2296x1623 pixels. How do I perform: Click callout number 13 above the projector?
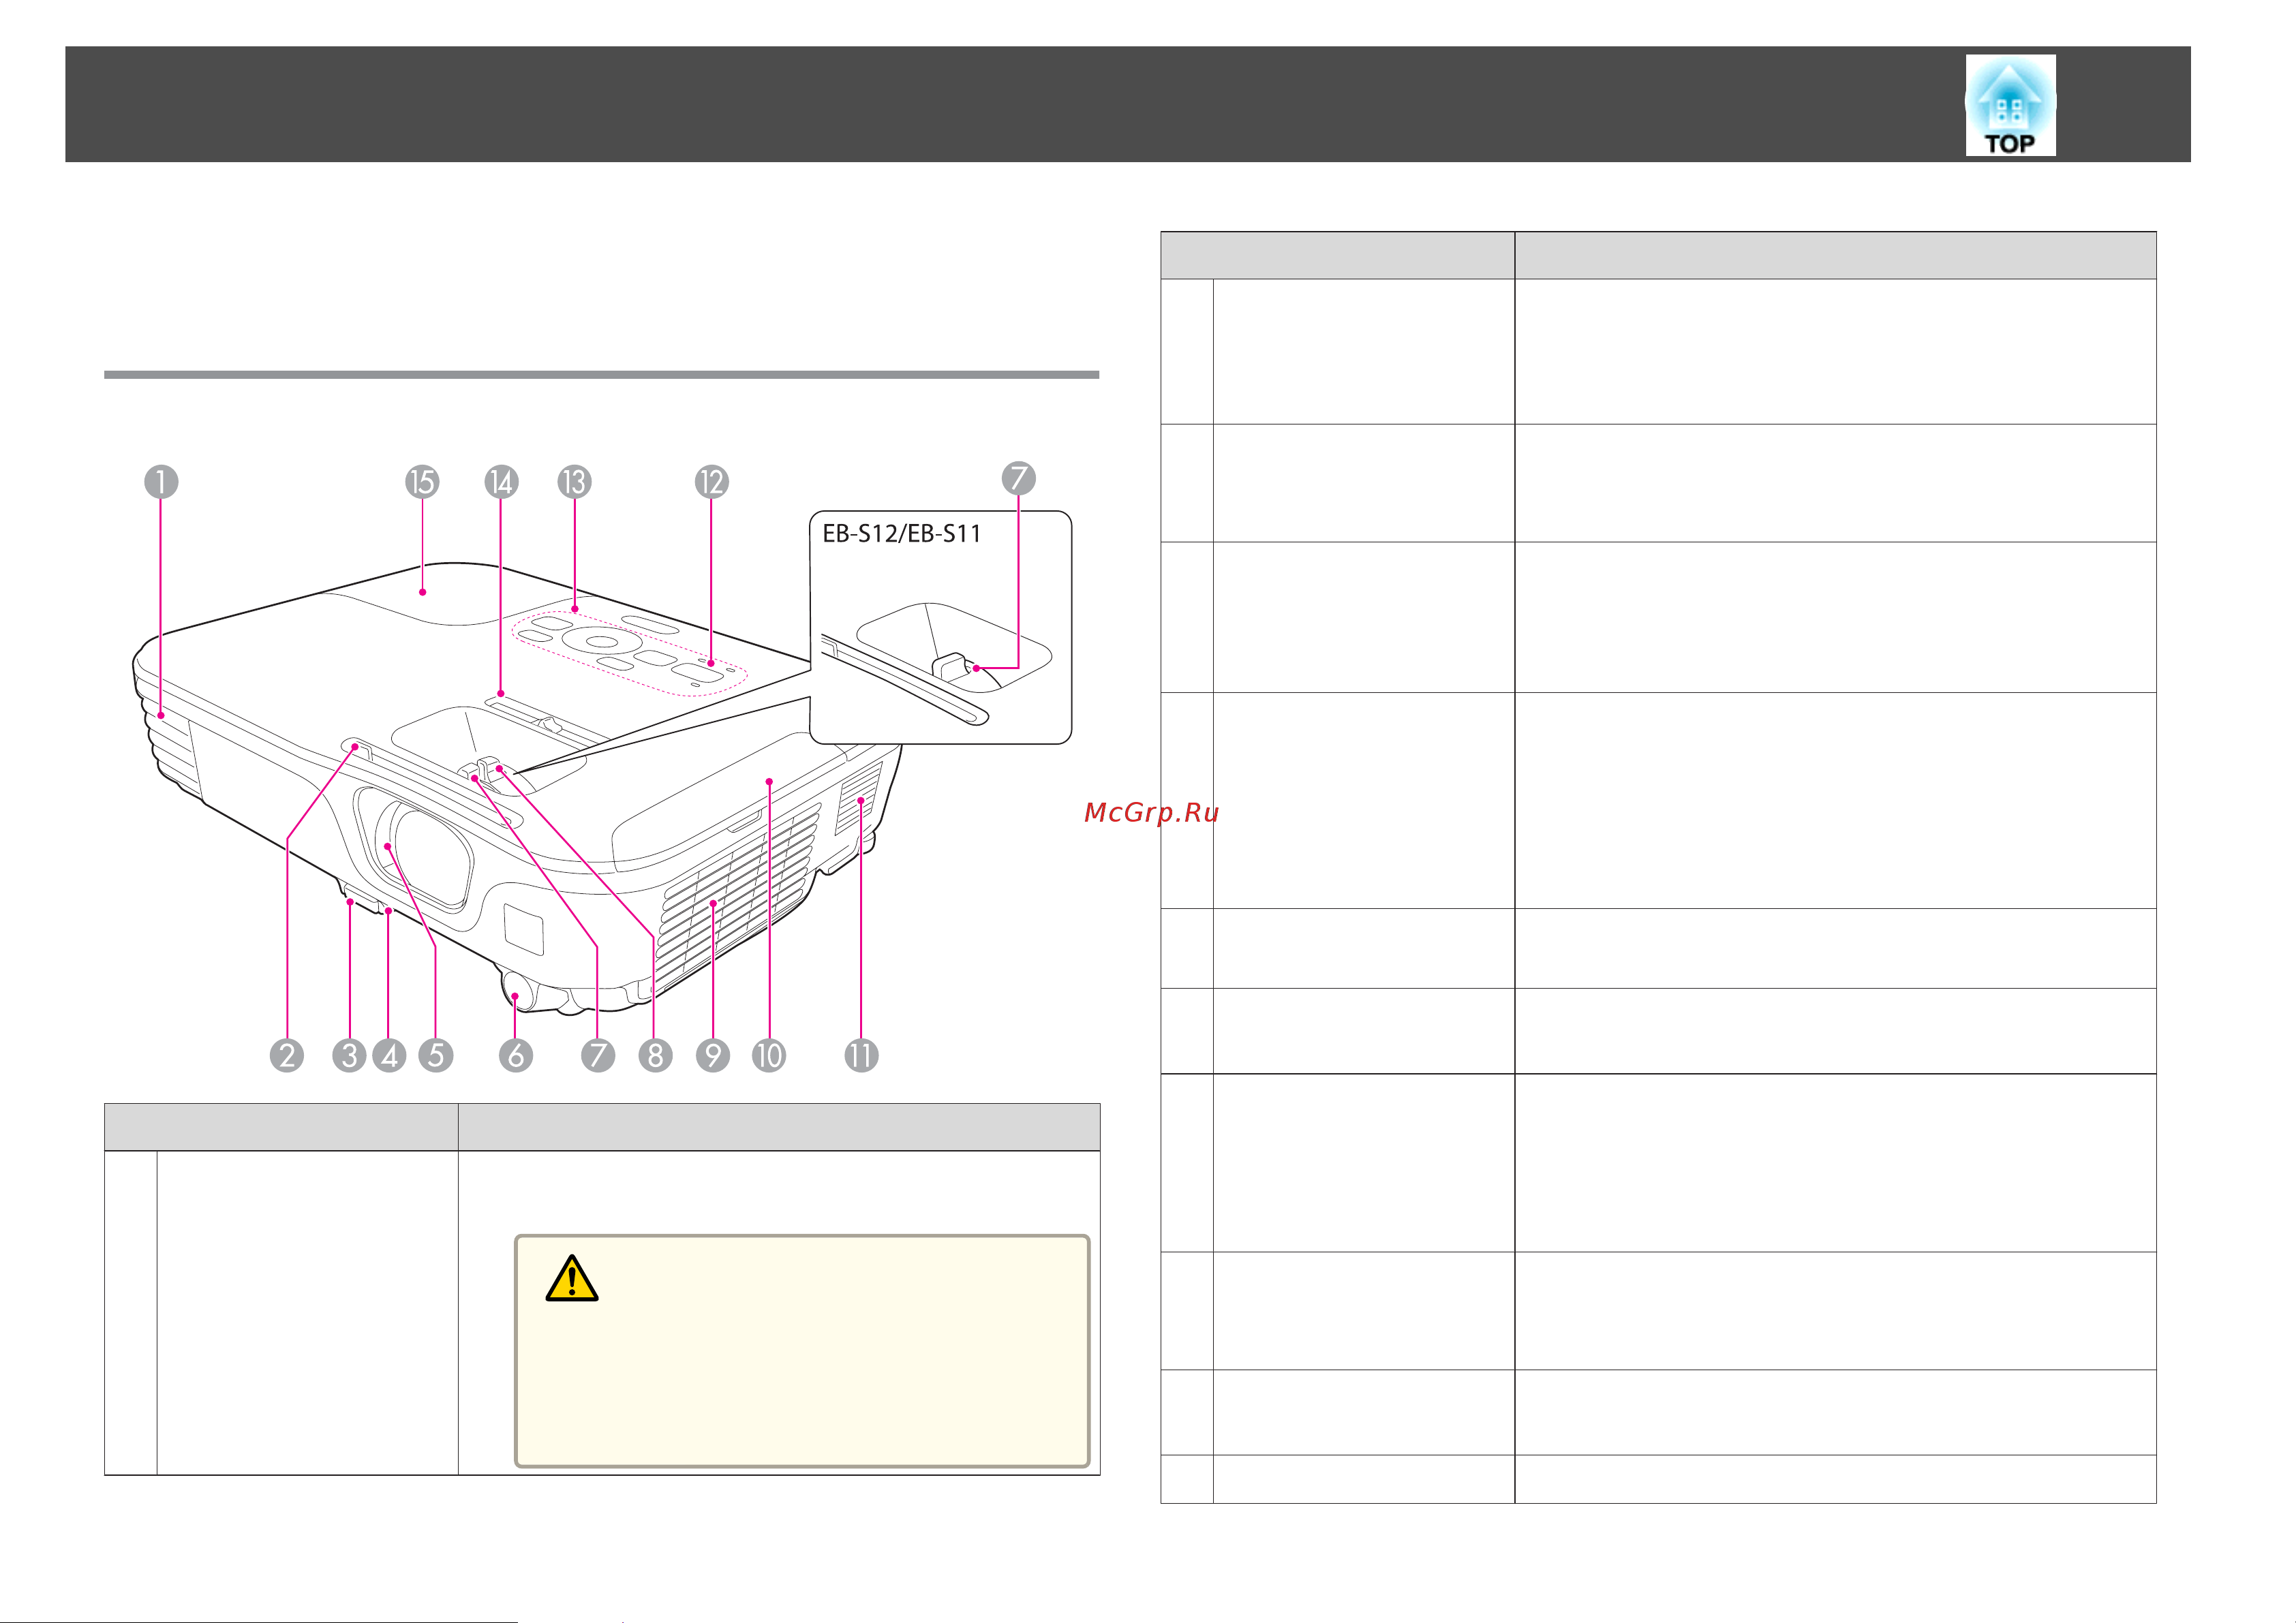(574, 482)
